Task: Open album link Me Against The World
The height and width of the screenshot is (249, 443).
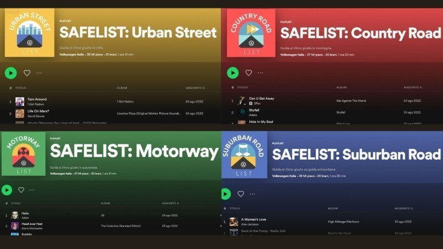Action: pyautogui.click(x=351, y=101)
